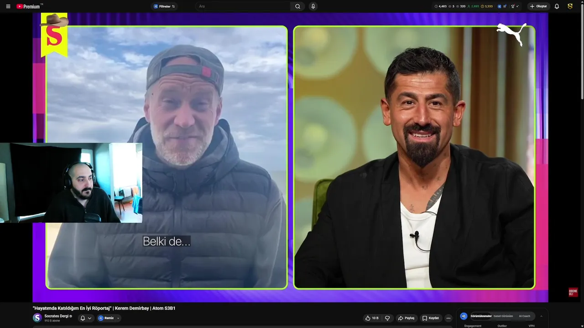
Task: Focus the Ara search field
Action: tap(243, 6)
